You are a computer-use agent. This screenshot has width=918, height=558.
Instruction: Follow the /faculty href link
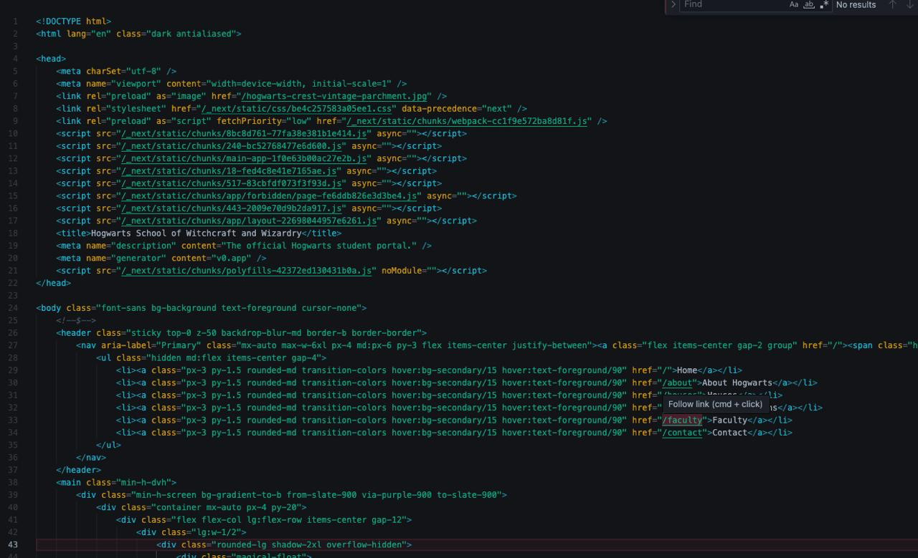pos(681,420)
